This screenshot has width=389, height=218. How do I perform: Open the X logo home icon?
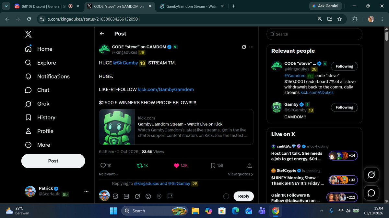[28, 34]
